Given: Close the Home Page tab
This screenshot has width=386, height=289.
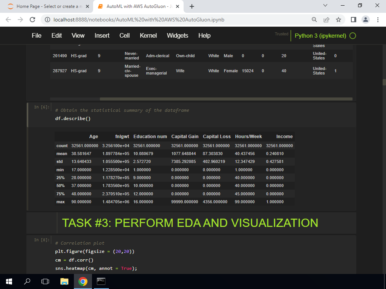Looking at the screenshot, I should tap(87, 6).
